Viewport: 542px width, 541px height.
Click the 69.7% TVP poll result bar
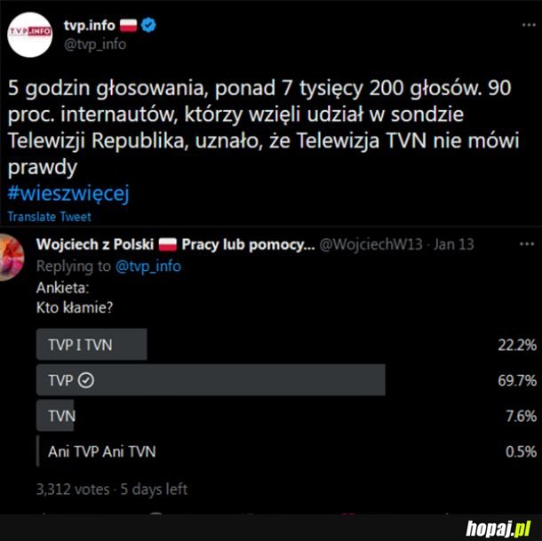(211, 380)
